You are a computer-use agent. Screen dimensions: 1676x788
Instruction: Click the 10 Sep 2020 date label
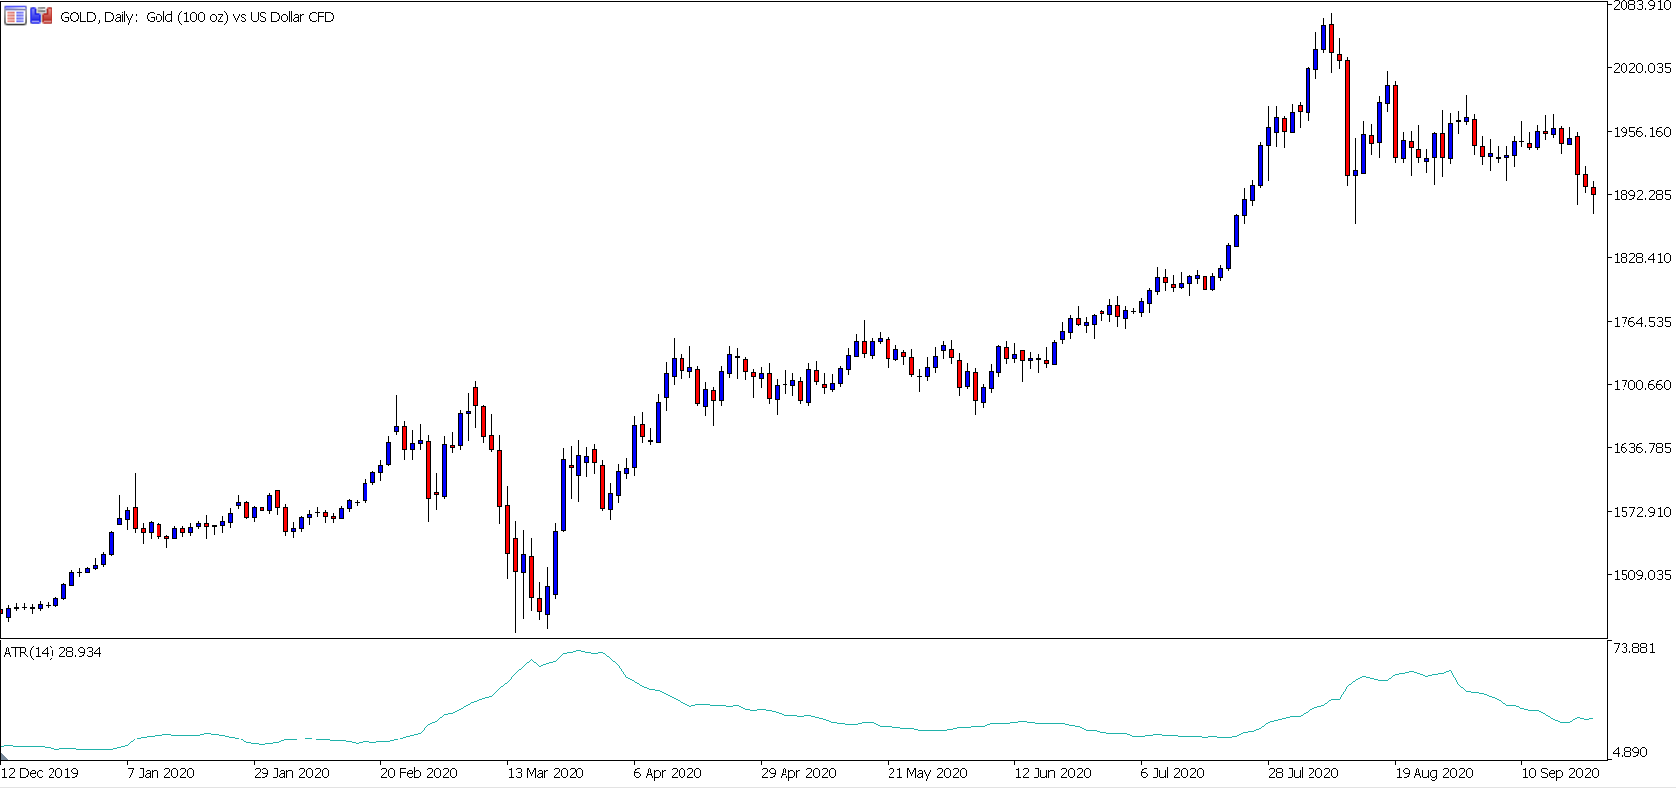pos(1560,773)
